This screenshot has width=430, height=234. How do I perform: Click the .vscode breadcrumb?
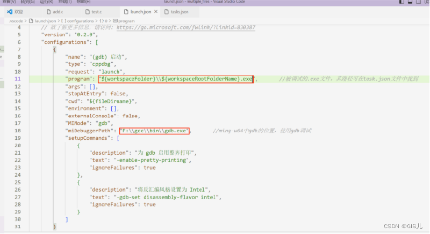pyautogui.click(x=16, y=21)
